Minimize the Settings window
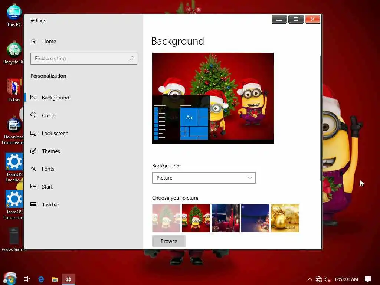 click(x=279, y=19)
